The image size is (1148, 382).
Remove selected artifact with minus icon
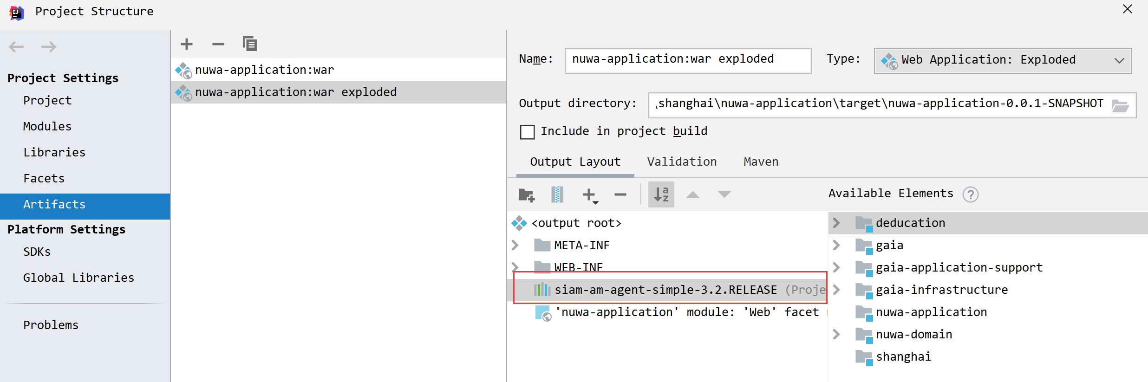click(x=218, y=44)
